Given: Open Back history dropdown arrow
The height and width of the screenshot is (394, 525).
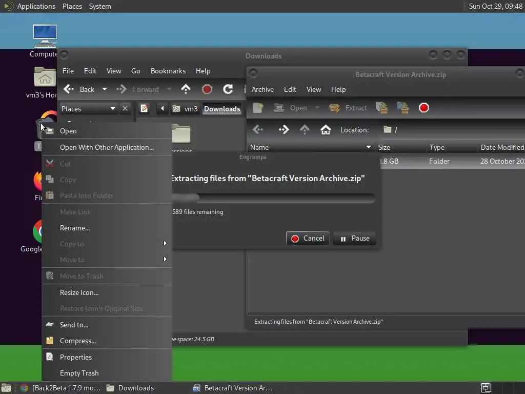Looking at the screenshot, I should [105, 89].
